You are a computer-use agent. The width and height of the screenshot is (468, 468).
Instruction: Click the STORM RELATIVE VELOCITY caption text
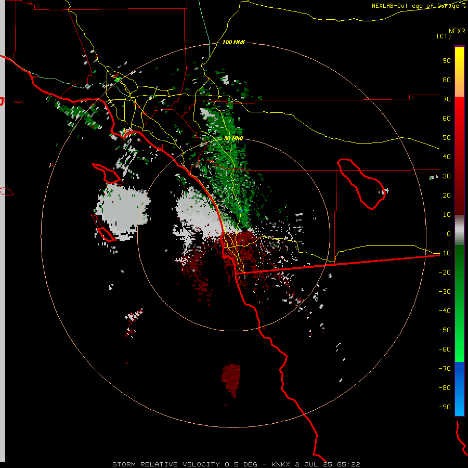(166, 464)
